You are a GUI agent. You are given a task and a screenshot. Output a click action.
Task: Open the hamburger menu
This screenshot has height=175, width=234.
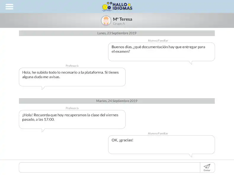[x=9, y=7]
